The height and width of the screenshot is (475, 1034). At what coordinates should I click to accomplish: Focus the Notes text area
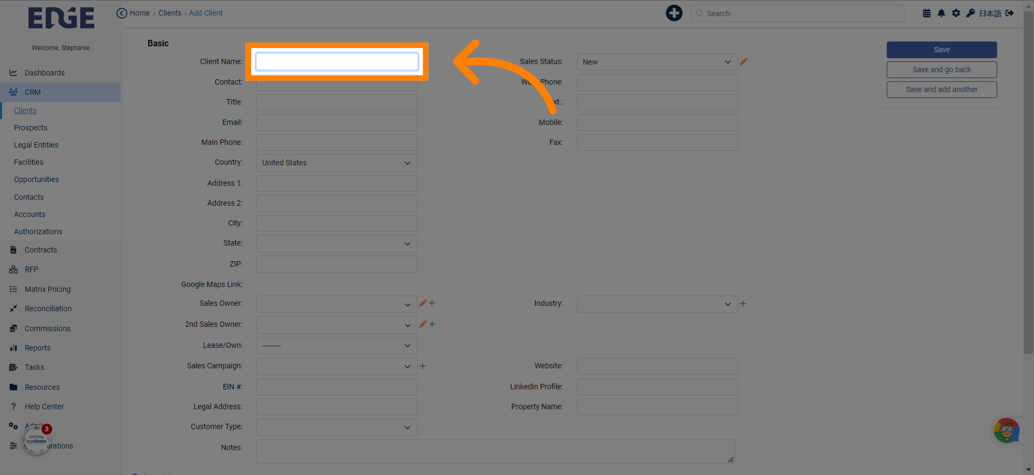click(495, 451)
